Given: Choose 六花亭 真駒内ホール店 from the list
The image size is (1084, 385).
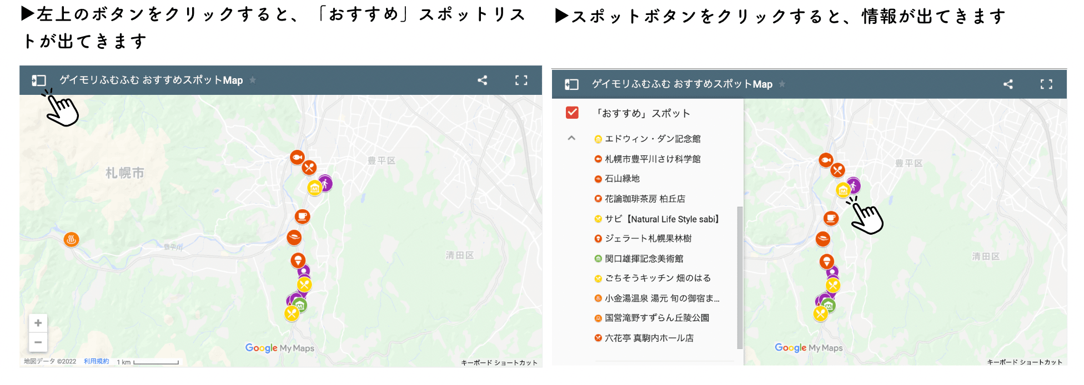Looking at the screenshot, I should tap(649, 338).
